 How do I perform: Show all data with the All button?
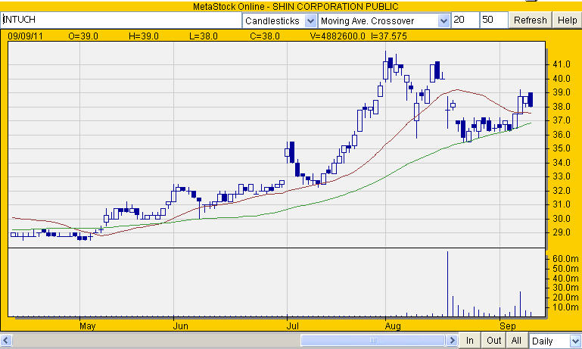tap(516, 341)
